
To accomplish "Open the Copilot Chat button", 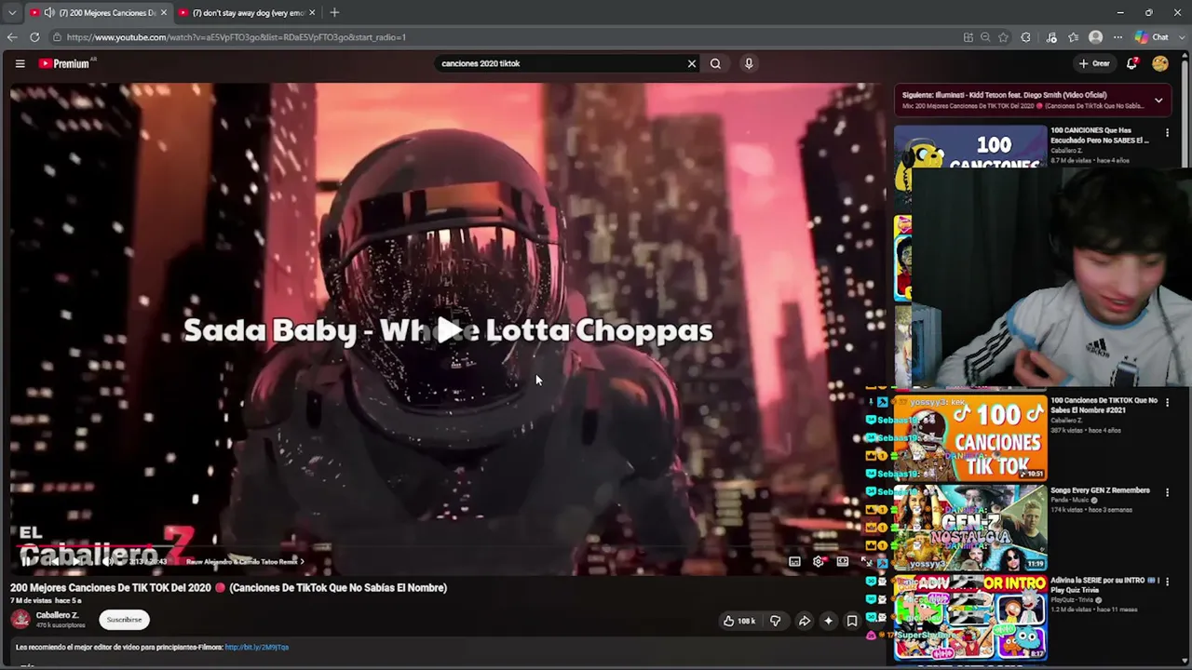I will point(1152,37).
